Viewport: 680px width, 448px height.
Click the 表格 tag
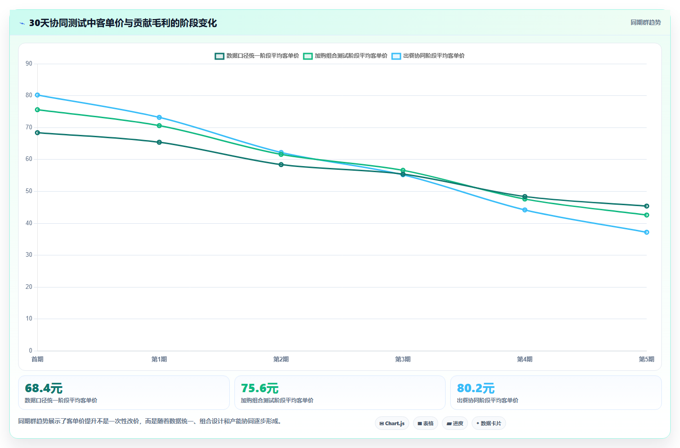pyautogui.click(x=426, y=423)
